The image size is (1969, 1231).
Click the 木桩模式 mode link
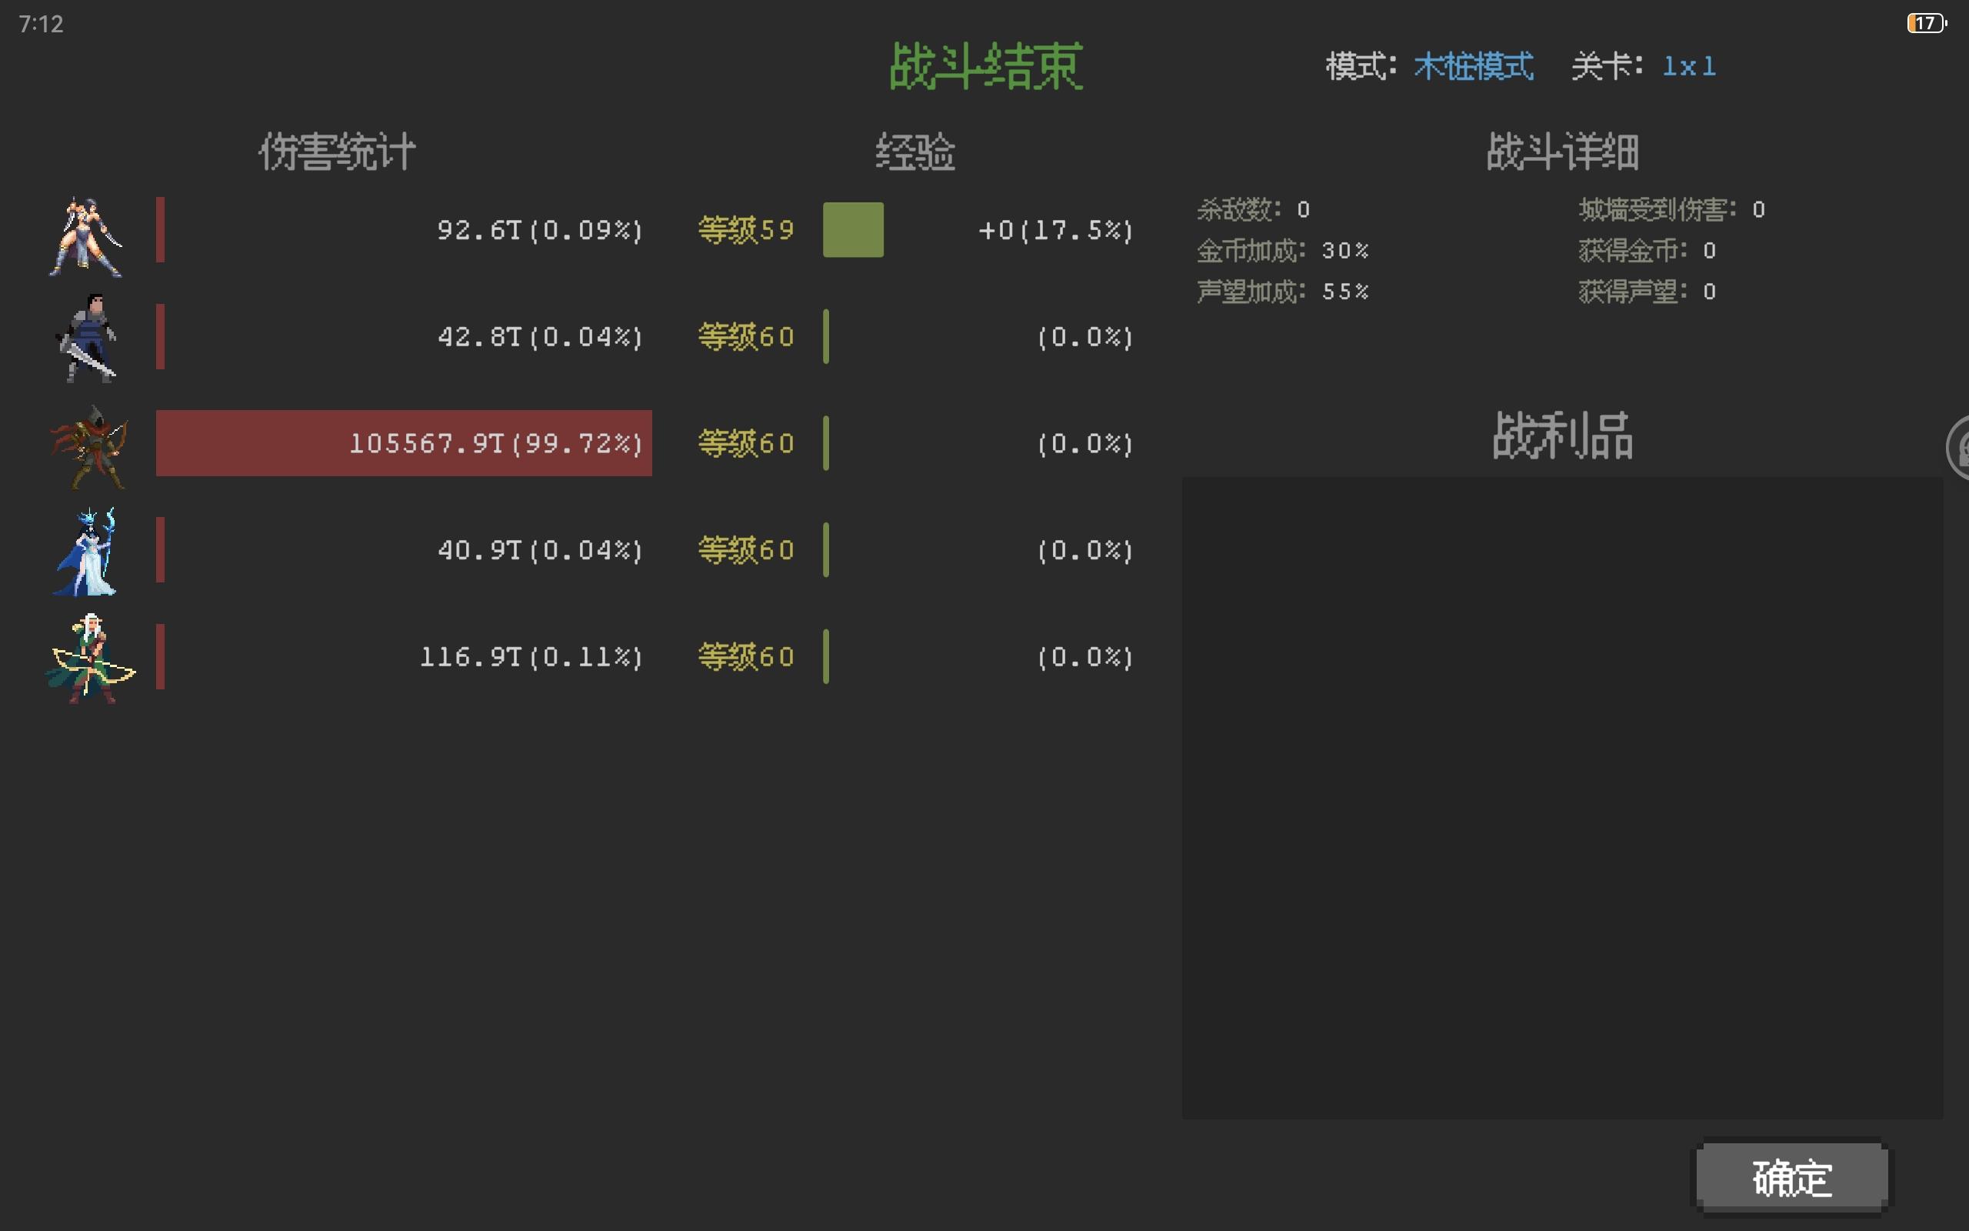1474,66
